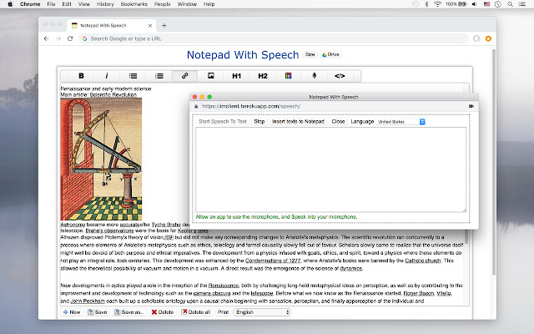Start speech input with the microphone icon
This screenshot has width=534, height=334.
pos(315,76)
